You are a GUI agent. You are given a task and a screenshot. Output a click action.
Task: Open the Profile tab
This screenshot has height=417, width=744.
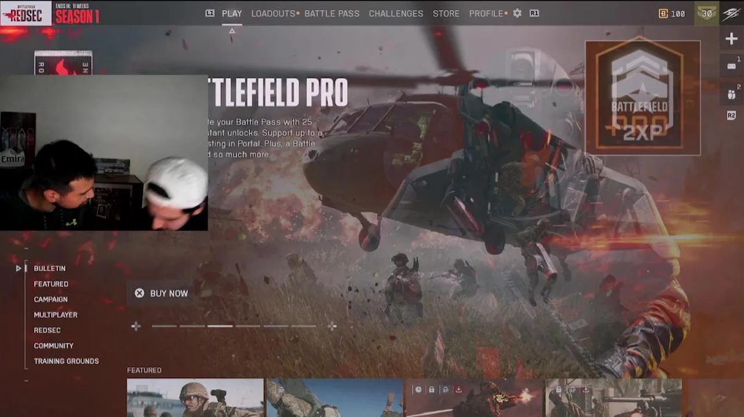point(486,13)
